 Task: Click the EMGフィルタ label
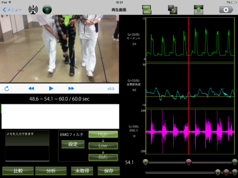(x=71, y=134)
